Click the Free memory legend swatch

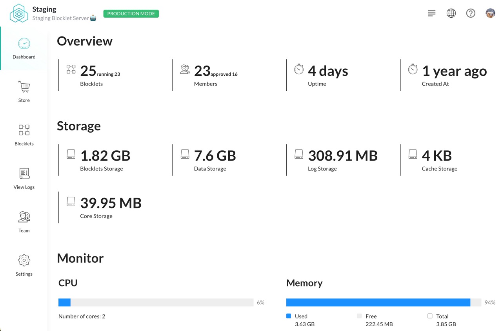tap(359, 316)
